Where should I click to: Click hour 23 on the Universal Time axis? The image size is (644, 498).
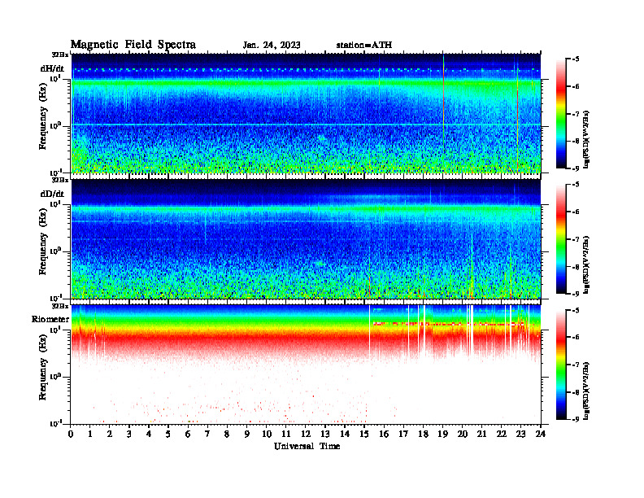520,434
